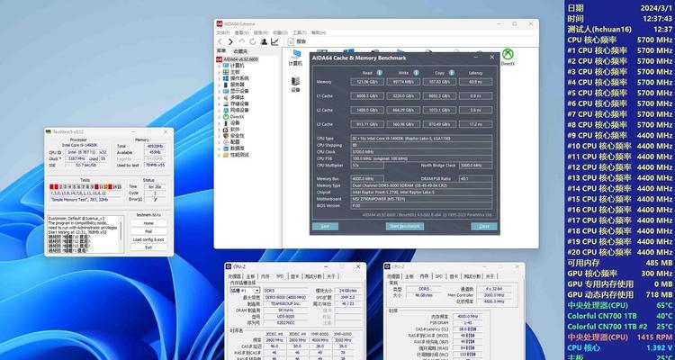
Task: Open the graph icon in AIDA64 toolbar
Action: [x=274, y=41]
